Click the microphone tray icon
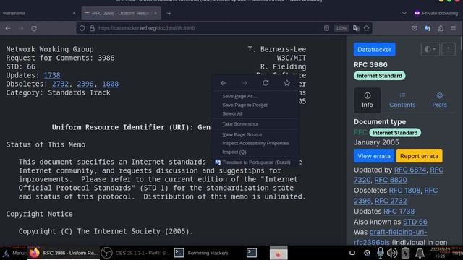This screenshot has height=260, width=463. 381,253
